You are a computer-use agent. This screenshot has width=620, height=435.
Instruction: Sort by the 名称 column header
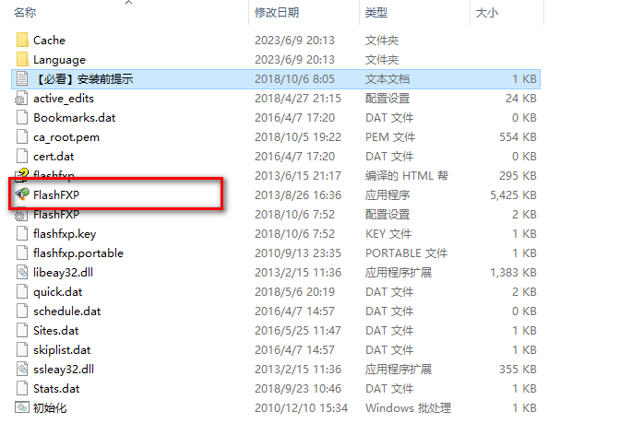pos(25,13)
